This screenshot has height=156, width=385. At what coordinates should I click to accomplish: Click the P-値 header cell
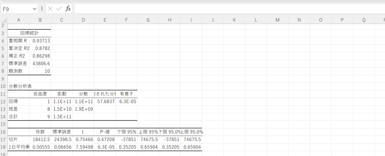pyautogui.click(x=105, y=132)
